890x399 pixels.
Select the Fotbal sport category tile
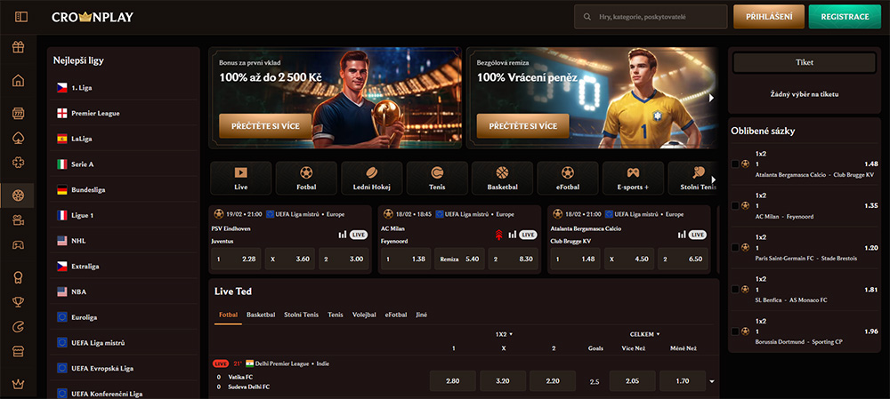[x=306, y=178]
